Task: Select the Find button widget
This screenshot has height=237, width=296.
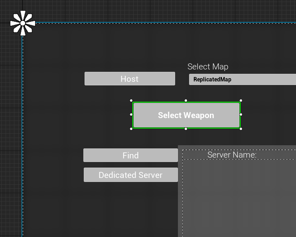Action: [130, 155]
